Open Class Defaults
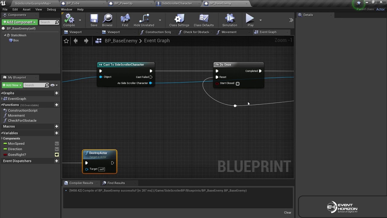Viewport: 387px width, 218px height. tap(204, 20)
